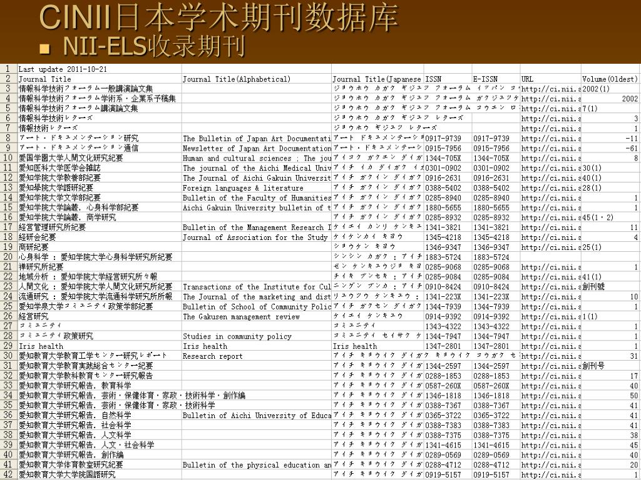Select E-ISSN cell '1343-4322' in row 27
641x480 pixels.
point(496,326)
